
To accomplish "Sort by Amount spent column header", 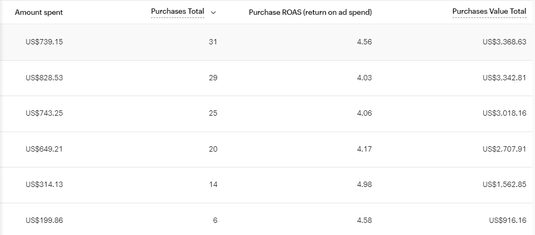I will (39, 12).
